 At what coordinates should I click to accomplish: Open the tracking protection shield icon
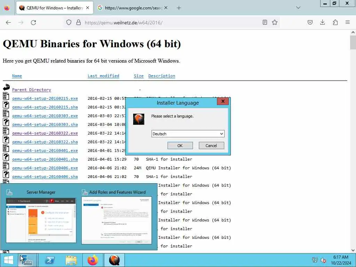[x=69, y=23]
